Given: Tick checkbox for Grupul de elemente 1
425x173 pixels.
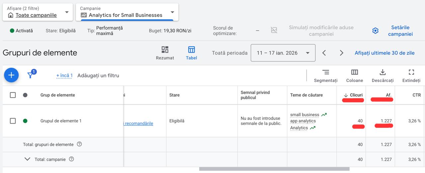Looking at the screenshot, I should pyautogui.click(x=13, y=121).
